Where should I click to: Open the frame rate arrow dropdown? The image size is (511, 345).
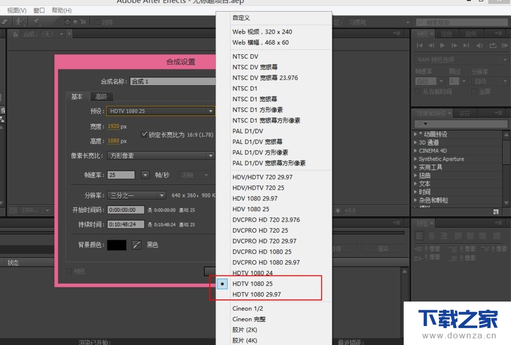click(x=145, y=175)
